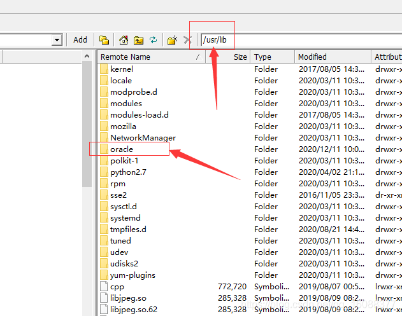Viewport: 402px width, 316px height.
Task: Select the rpm folder name
Action: (x=118, y=184)
